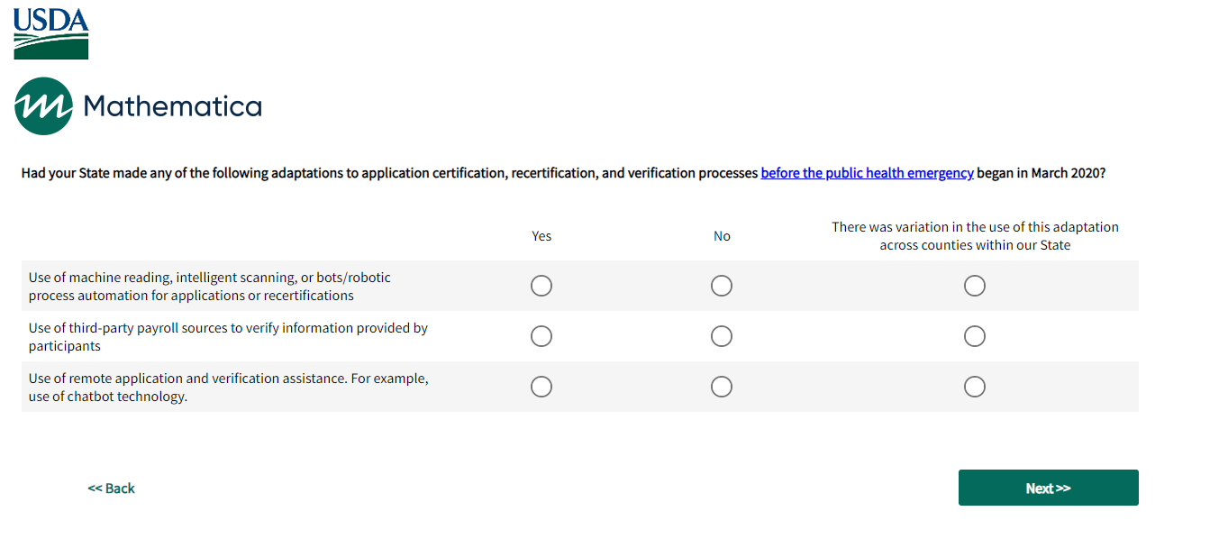Click the machine reading row label text

click(210, 287)
